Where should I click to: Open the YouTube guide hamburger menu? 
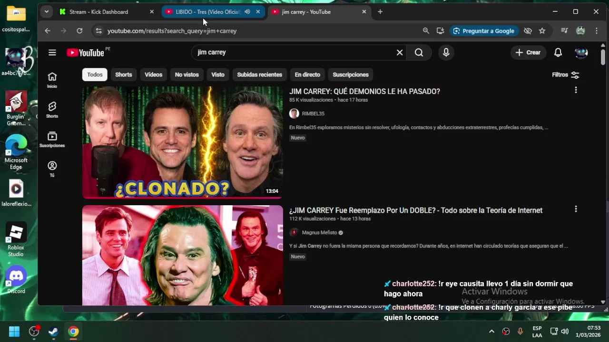[x=52, y=53]
